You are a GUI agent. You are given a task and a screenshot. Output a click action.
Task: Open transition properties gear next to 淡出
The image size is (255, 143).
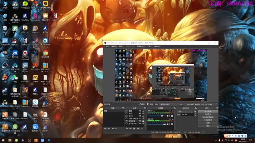(195, 112)
